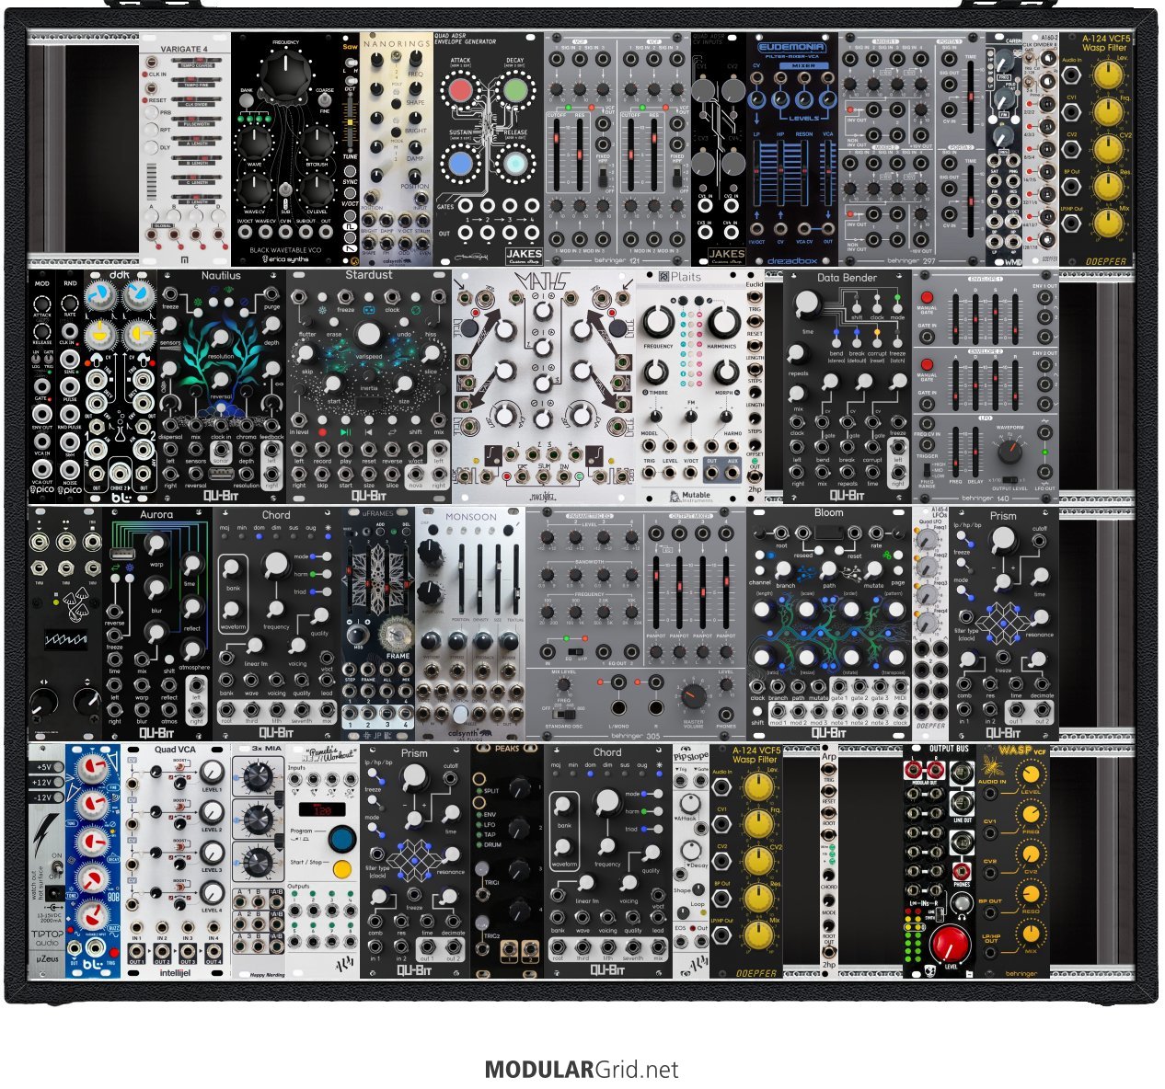Click the LEVEL 1 knob on Quad VCA

[212, 773]
